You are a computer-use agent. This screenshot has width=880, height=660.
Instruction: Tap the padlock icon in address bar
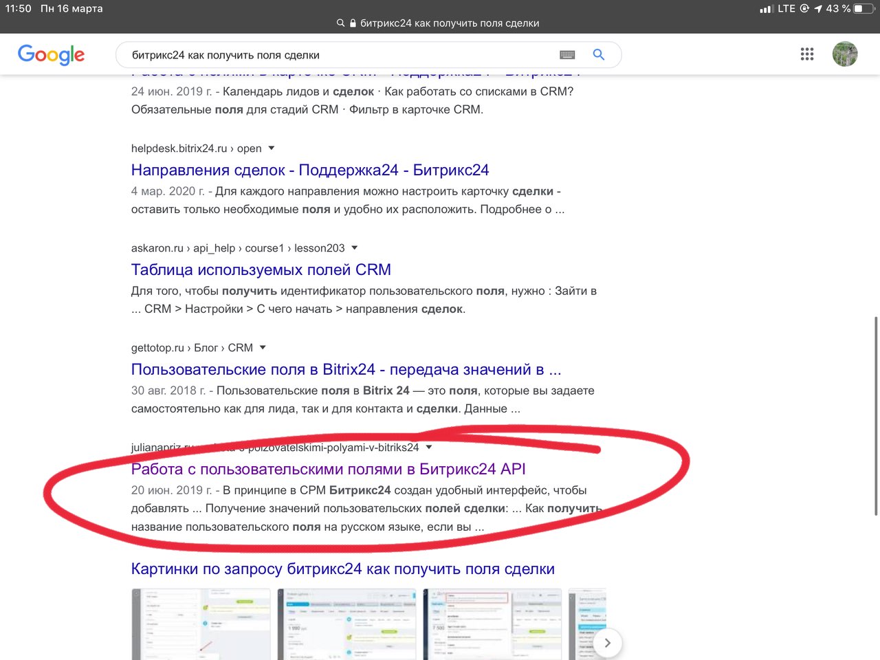tap(353, 23)
